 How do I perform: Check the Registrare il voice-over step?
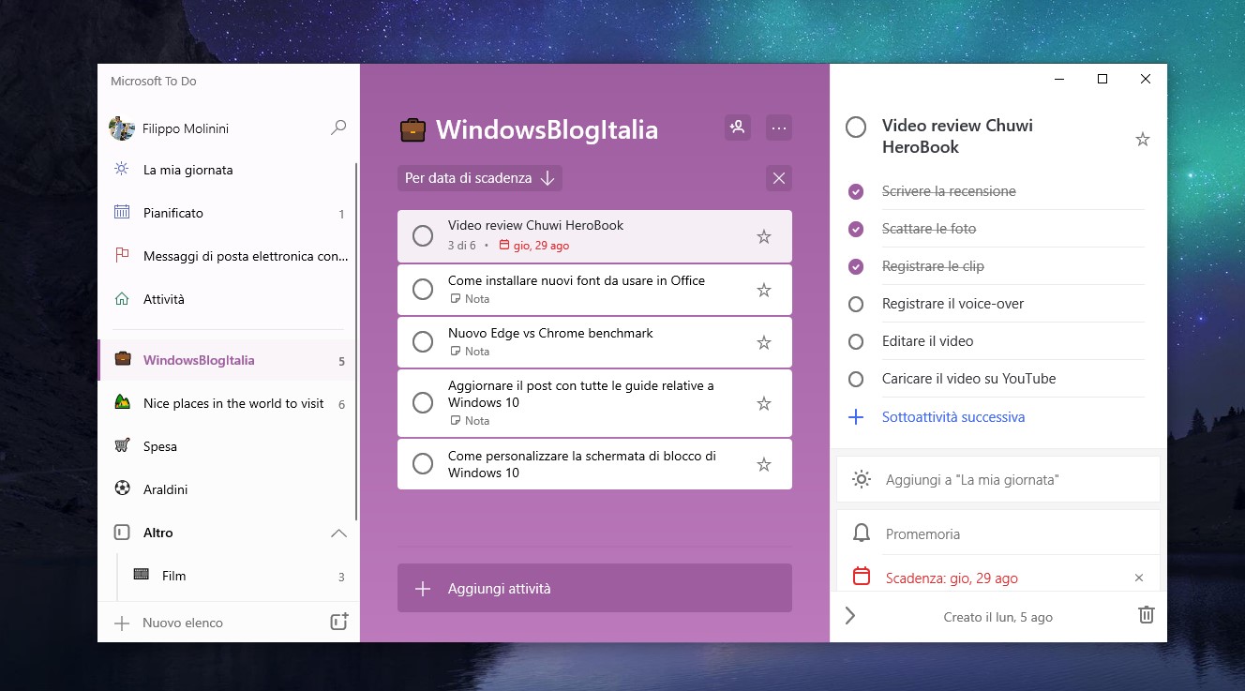pyautogui.click(x=855, y=304)
